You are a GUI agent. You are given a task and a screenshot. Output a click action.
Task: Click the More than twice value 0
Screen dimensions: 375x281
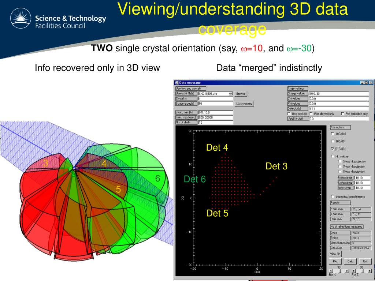361,243
